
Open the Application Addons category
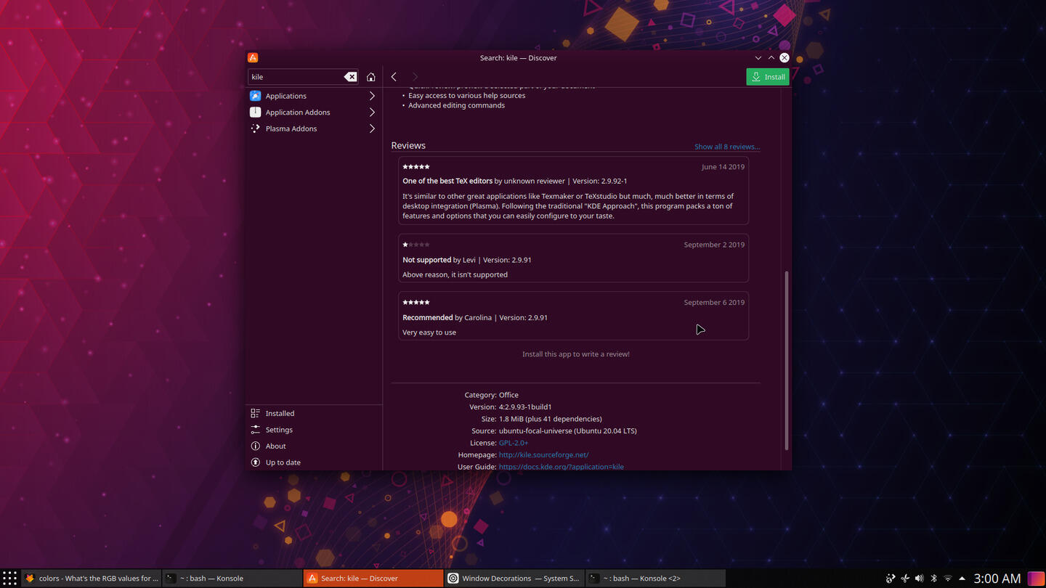click(314, 113)
